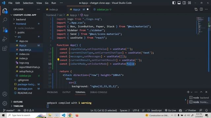Open terminal launch profile dropdown arrow

(192, 92)
